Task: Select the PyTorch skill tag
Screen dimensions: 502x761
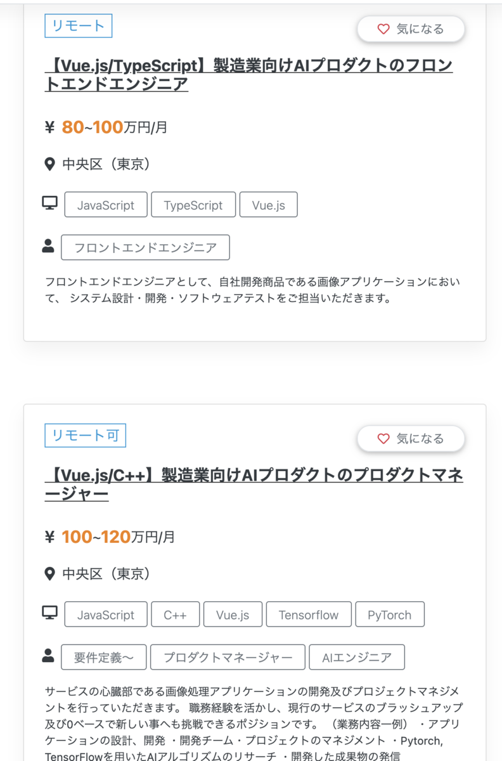Action: pyautogui.click(x=390, y=615)
